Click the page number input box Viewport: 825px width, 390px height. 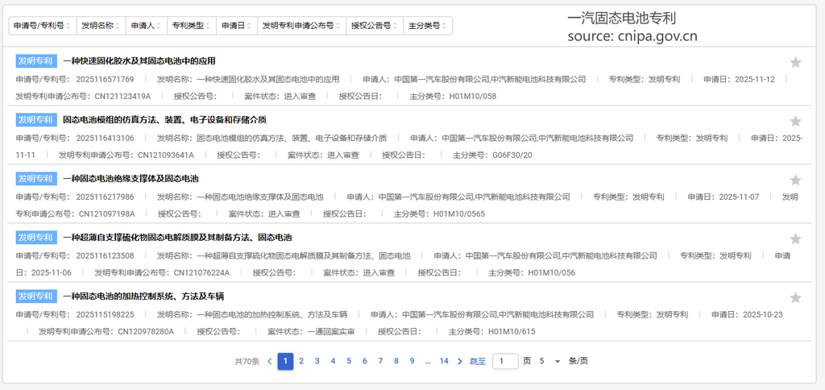coord(505,361)
